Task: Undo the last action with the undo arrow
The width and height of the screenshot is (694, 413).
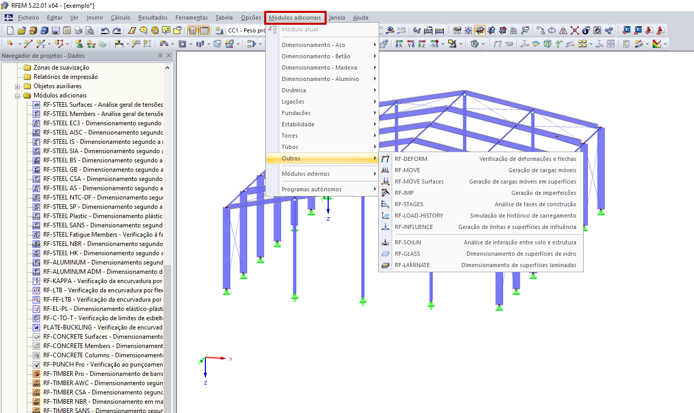Action: click(x=105, y=30)
